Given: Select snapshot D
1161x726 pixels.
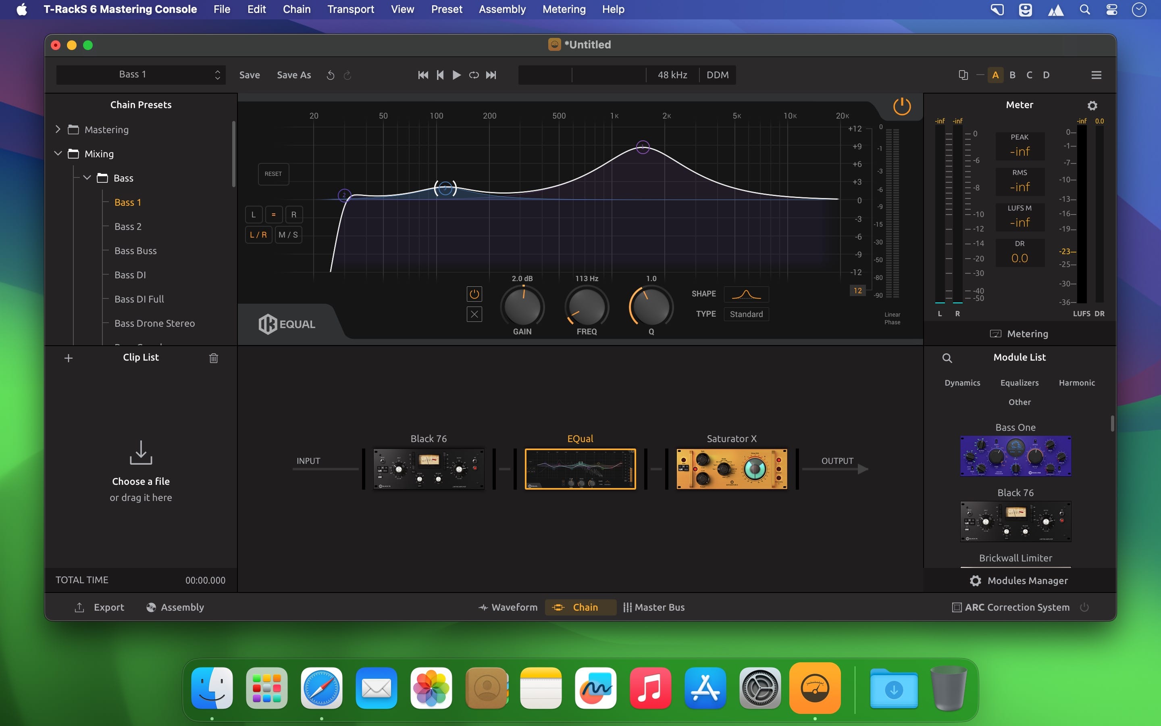Looking at the screenshot, I should click(1047, 75).
